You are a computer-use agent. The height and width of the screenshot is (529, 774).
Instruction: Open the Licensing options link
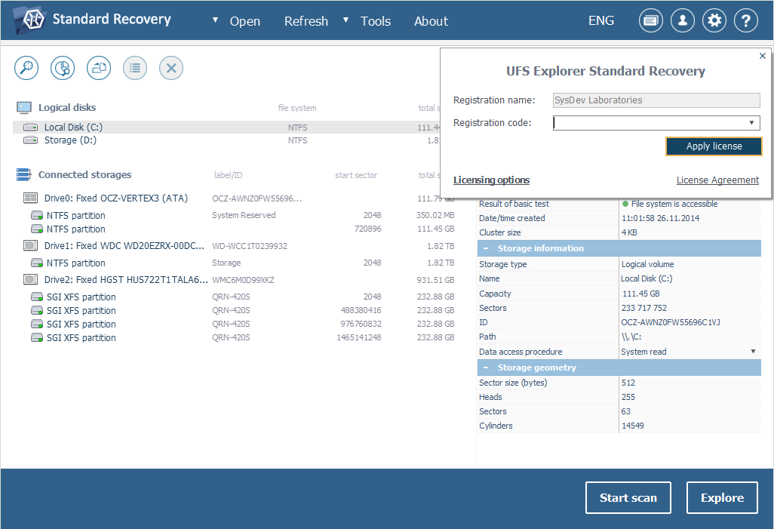click(x=491, y=180)
